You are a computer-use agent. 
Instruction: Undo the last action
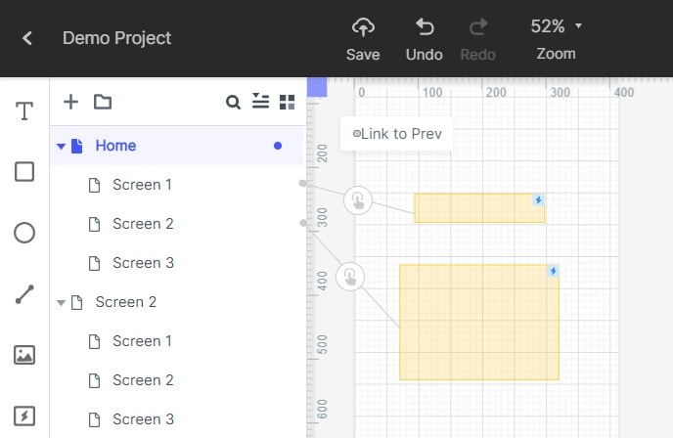[x=425, y=39]
